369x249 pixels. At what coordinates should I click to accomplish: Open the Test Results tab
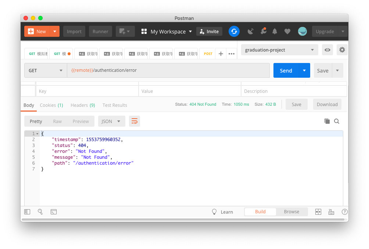pos(115,105)
